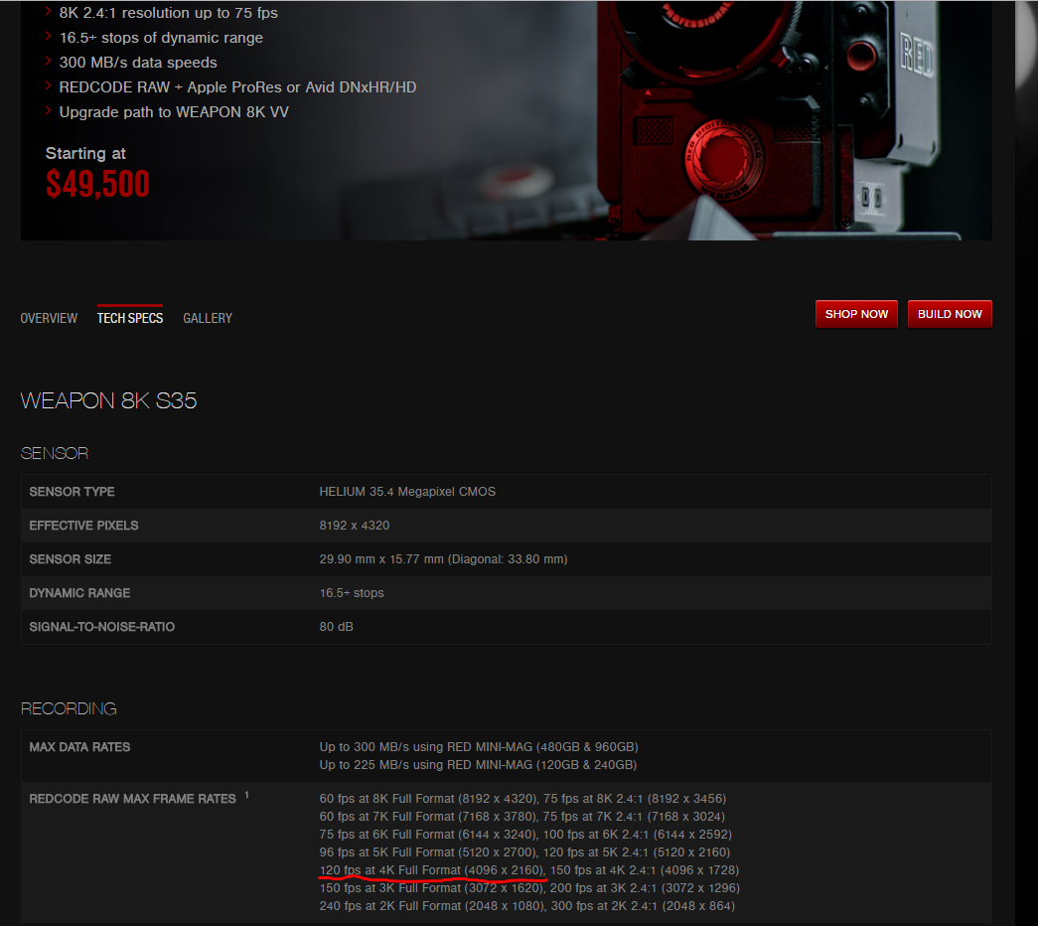This screenshot has height=926, width=1038.
Task: Select the TECH SPECS tab
Action: tap(130, 319)
